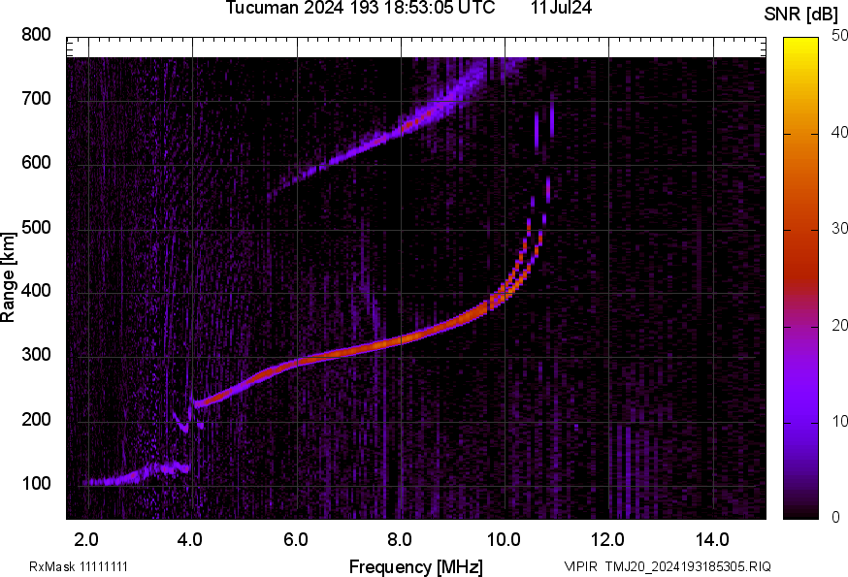
Task: Click the 'VIPIR TMJ20_2024193185305.RIQ' file label
Action: tap(668, 566)
